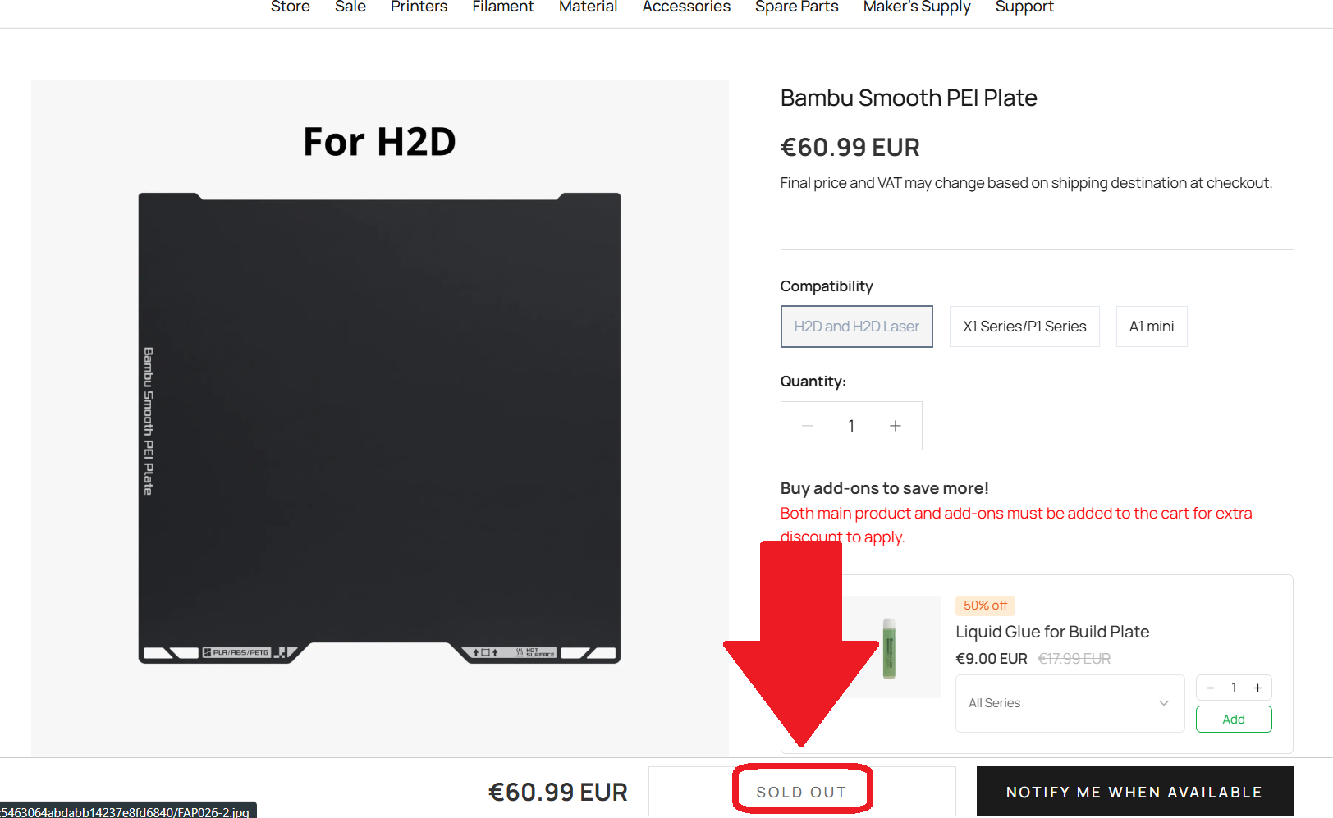This screenshot has width=1333, height=818.
Task: Open the Filament menu
Action: (502, 7)
